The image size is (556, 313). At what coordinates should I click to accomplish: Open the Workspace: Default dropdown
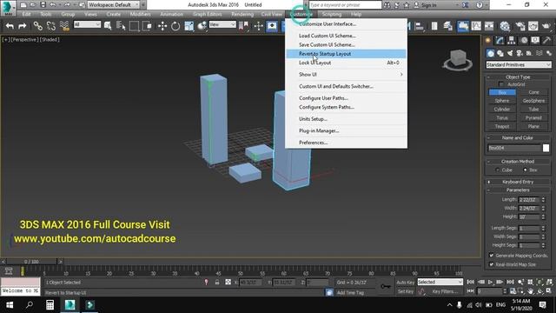114,4
